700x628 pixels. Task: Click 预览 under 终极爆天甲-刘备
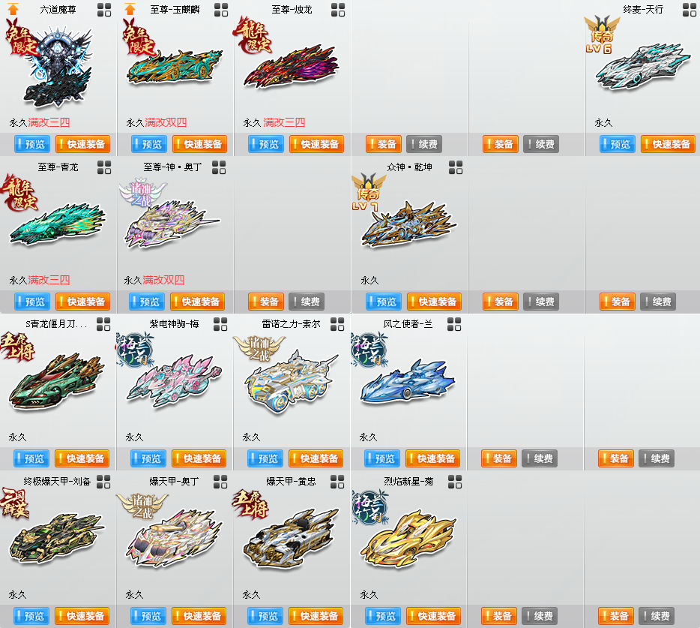(x=31, y=616)
